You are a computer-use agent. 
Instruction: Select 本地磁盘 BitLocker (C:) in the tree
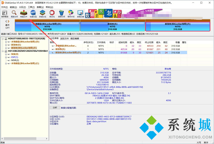pos(25,63)
